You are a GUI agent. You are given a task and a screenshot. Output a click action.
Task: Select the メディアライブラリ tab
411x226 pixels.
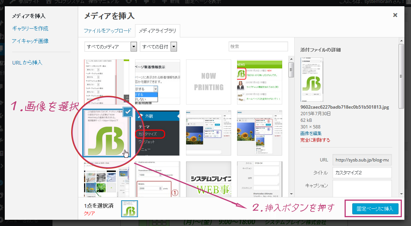(x=157, y=31)
